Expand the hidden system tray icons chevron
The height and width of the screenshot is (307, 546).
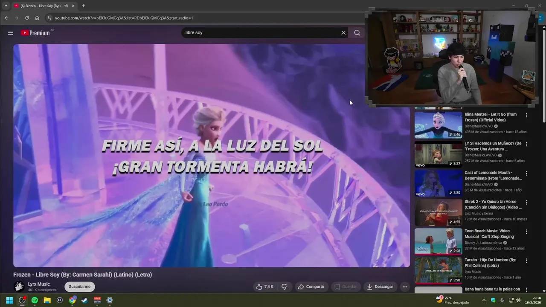point(484,300)
